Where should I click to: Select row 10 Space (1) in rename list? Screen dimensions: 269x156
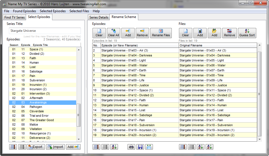click(x=136, y=90)
